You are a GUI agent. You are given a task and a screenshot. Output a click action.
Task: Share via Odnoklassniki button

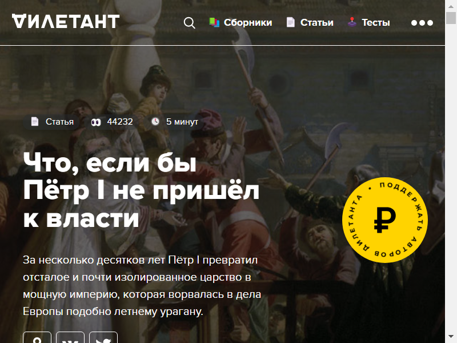tap(37, 337)
